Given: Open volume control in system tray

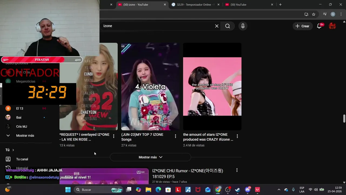Looking at the screenshot, I should (x=316, y=190).
